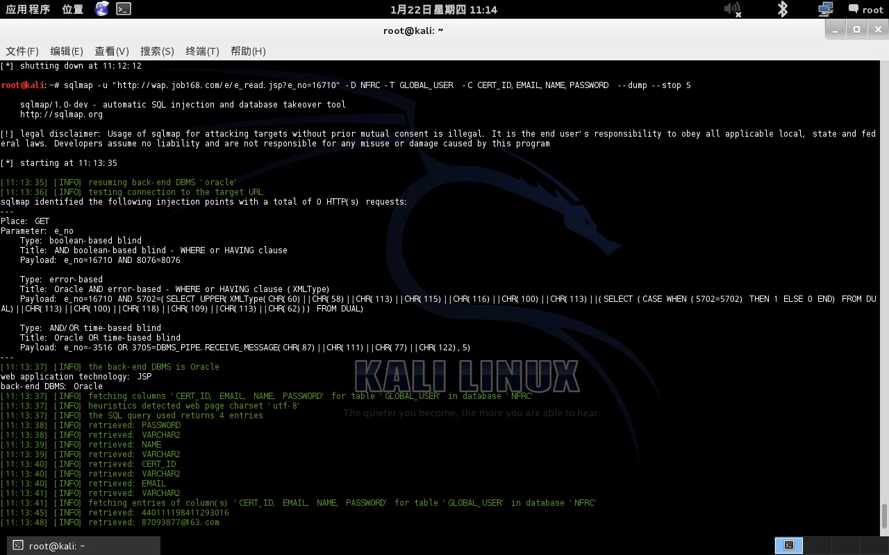Viewport: 889px width, 555px height.
Task: Click the clock showing 1月22日星期四 11:14
Action: click(x=444, y=10)
